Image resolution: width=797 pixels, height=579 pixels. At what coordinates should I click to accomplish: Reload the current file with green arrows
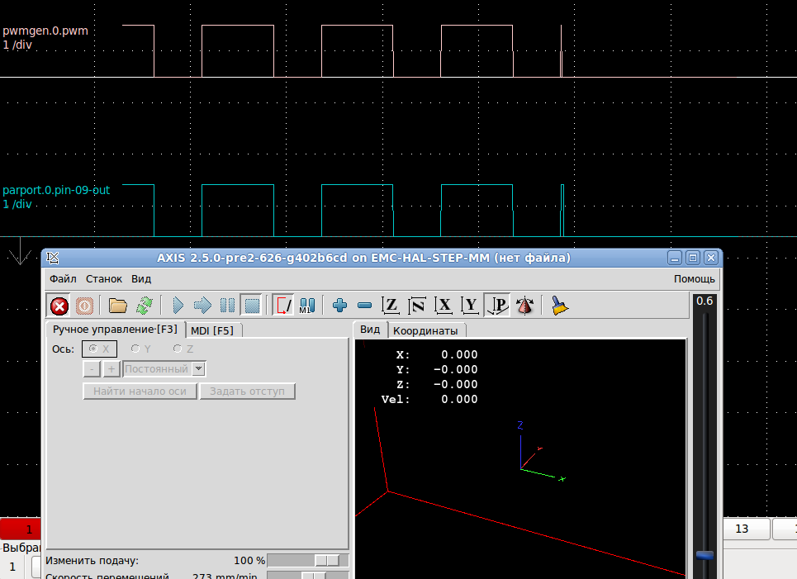pyautogui.click(x=144, y=306)
